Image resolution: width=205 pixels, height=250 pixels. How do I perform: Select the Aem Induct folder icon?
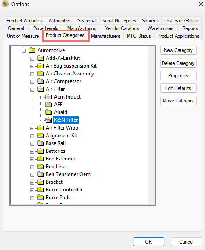click(48, 97)
